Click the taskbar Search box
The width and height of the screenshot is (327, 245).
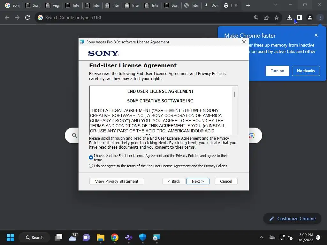[x=34, y=237]
